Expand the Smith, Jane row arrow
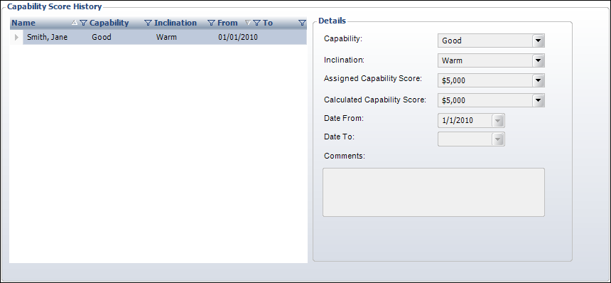This screenshot has width=611, height=283. [x=16, y=38]
